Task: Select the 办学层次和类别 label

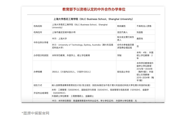Action: click(x=41, y=55)
